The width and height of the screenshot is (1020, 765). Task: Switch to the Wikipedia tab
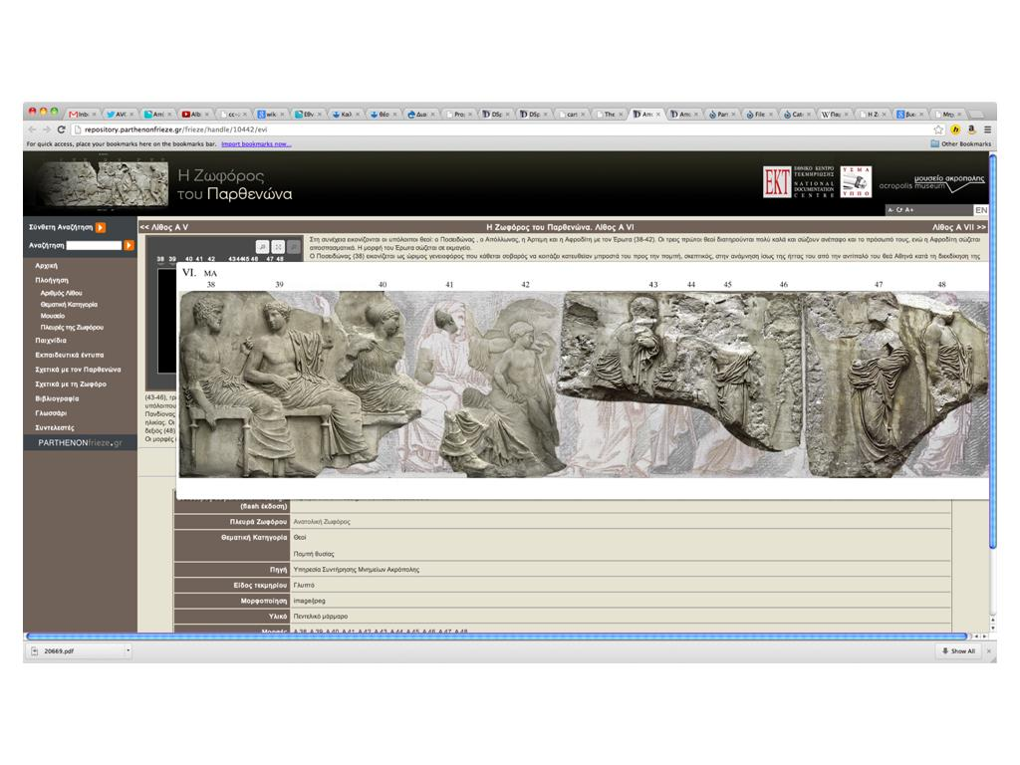coord(836,114)
